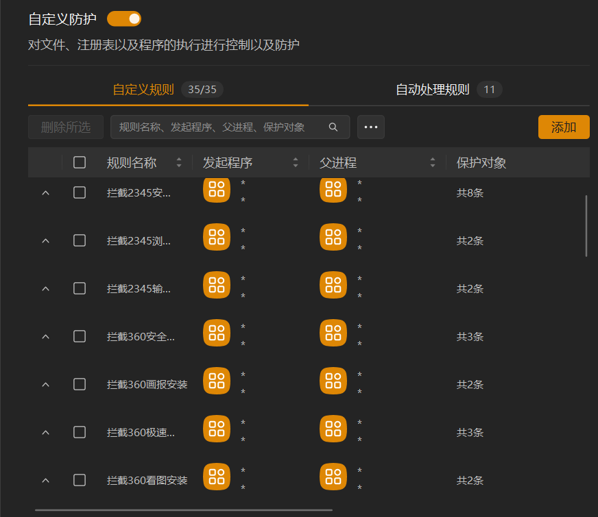Sort by 发起程序 column arrows

tap(296, 163)
